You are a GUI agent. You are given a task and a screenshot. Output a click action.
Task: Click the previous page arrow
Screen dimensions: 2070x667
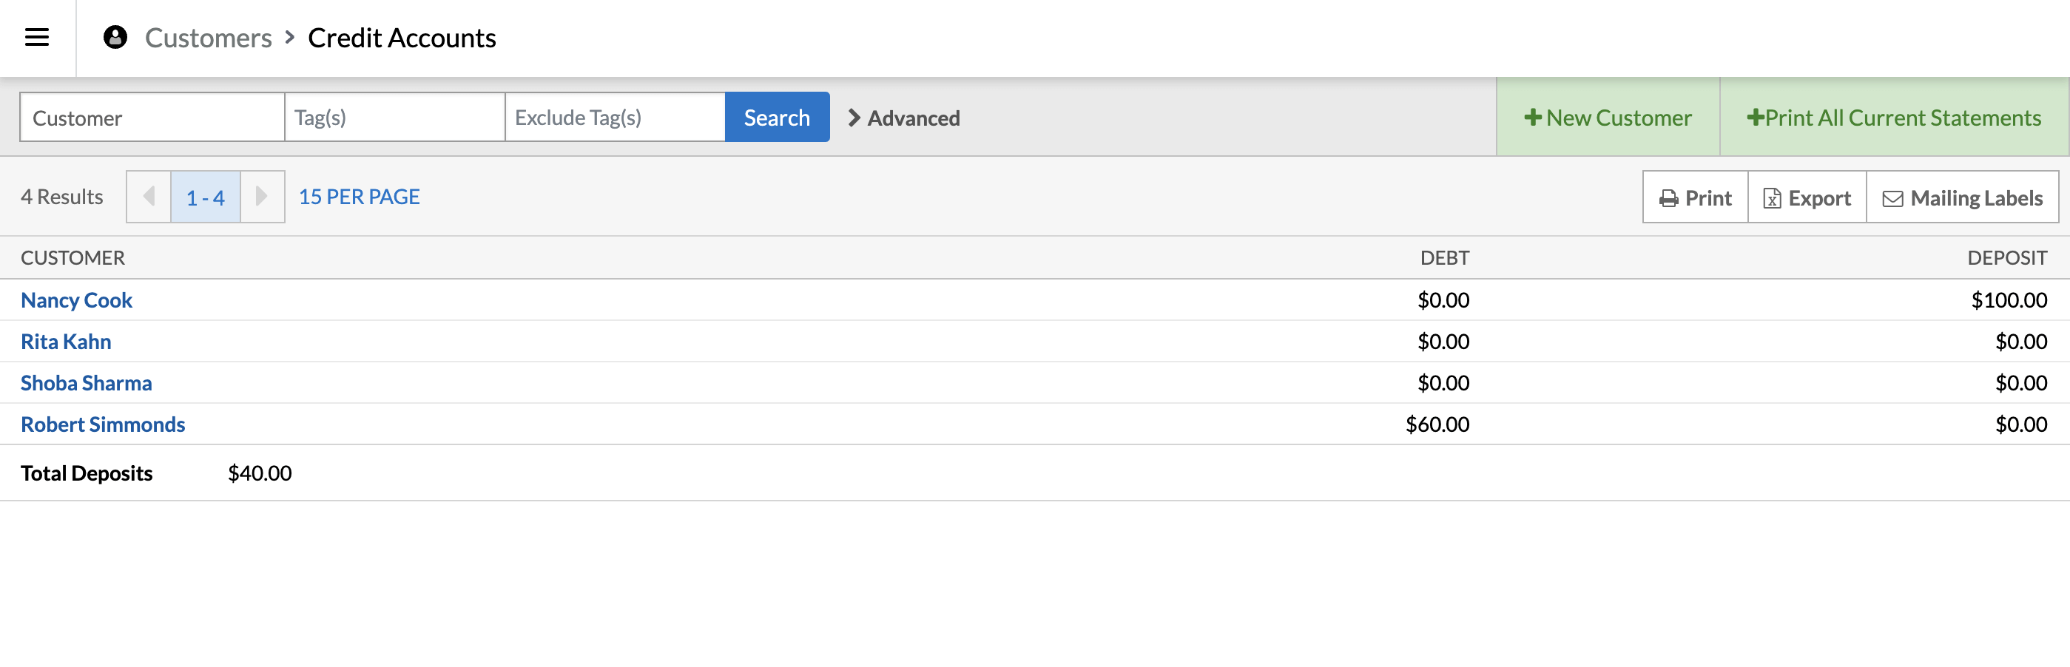tap(148, 196)
